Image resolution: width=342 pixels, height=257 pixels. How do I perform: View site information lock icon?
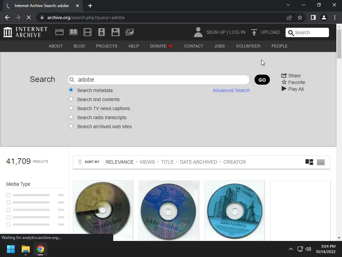coord(42,17)
